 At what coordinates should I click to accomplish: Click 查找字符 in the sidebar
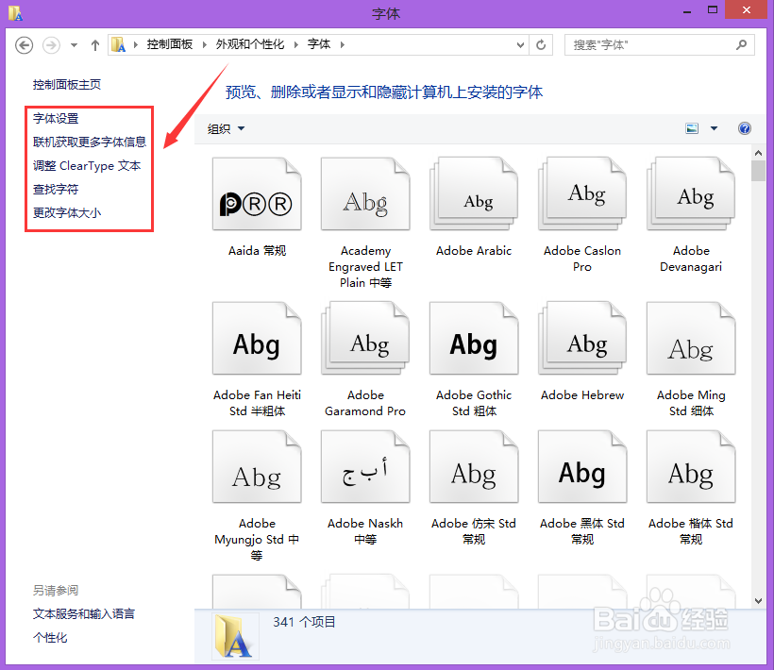pos(56,189)
